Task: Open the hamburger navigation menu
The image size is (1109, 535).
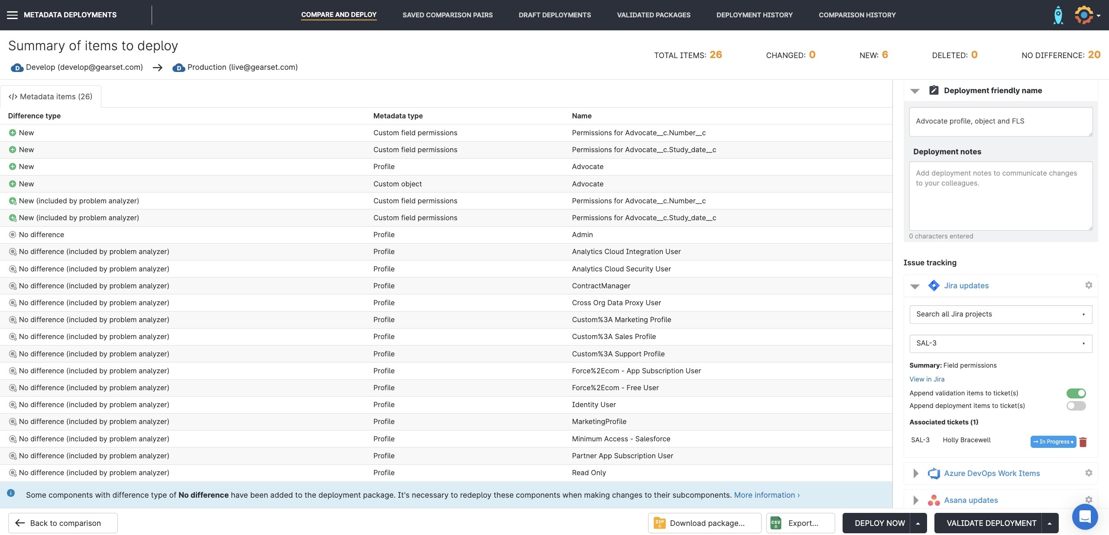Action: [x=13, y=15]
